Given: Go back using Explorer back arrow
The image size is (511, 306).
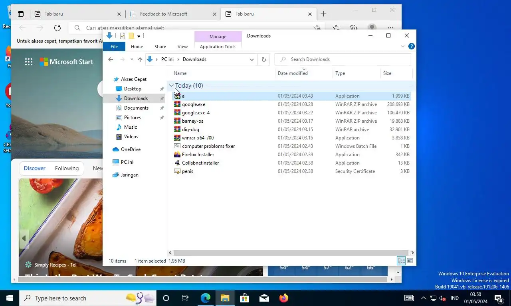Looking at the screenshot, I should tap(111, 59).
